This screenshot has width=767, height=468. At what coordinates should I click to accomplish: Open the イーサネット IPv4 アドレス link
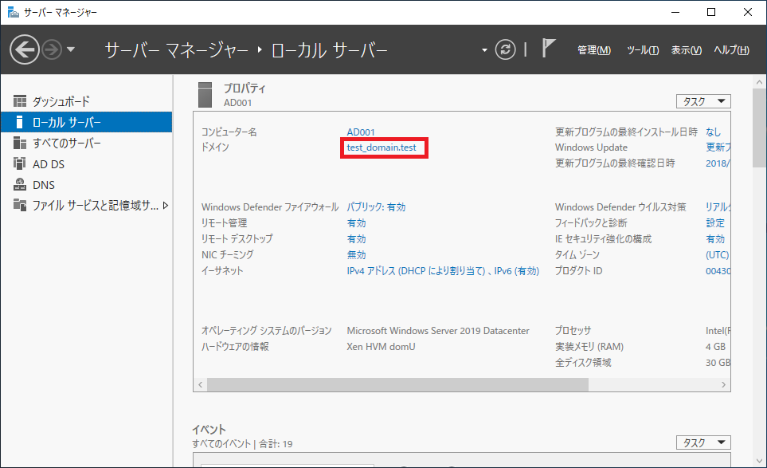click(443, 271)
